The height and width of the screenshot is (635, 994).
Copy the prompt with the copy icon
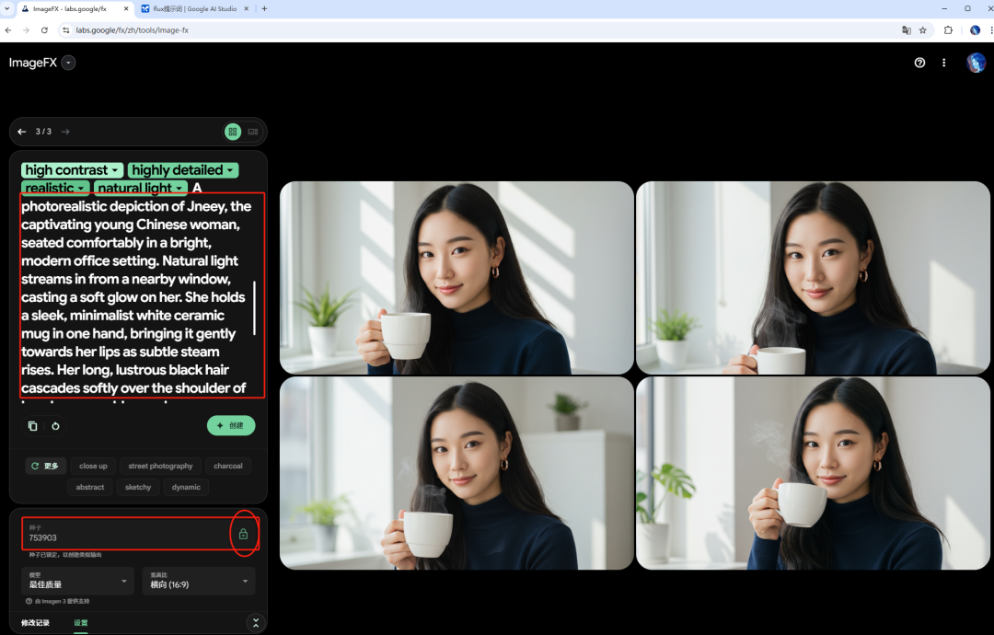(x=32, y=426)
